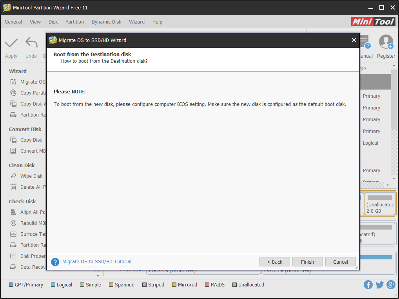Click the blue help question mark icon
This screenshot has height=299, width=399.
[x=55, y=262]
